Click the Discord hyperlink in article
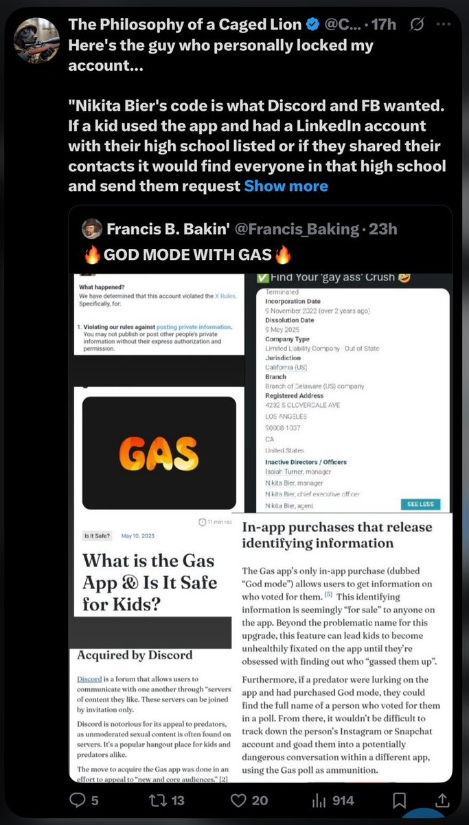Viewport: 469px width, 825px height. point(89,679)
